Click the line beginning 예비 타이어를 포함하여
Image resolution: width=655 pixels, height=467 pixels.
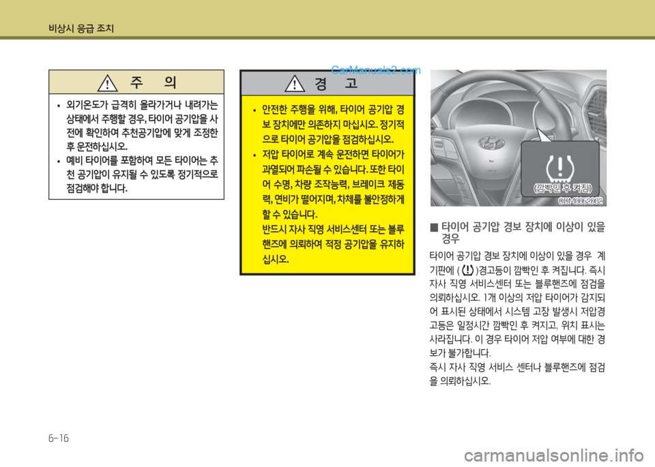coord(142,160)
